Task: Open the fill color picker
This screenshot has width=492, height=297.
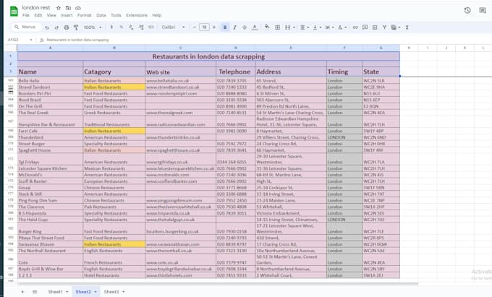Action: click(x=267, y=27)
